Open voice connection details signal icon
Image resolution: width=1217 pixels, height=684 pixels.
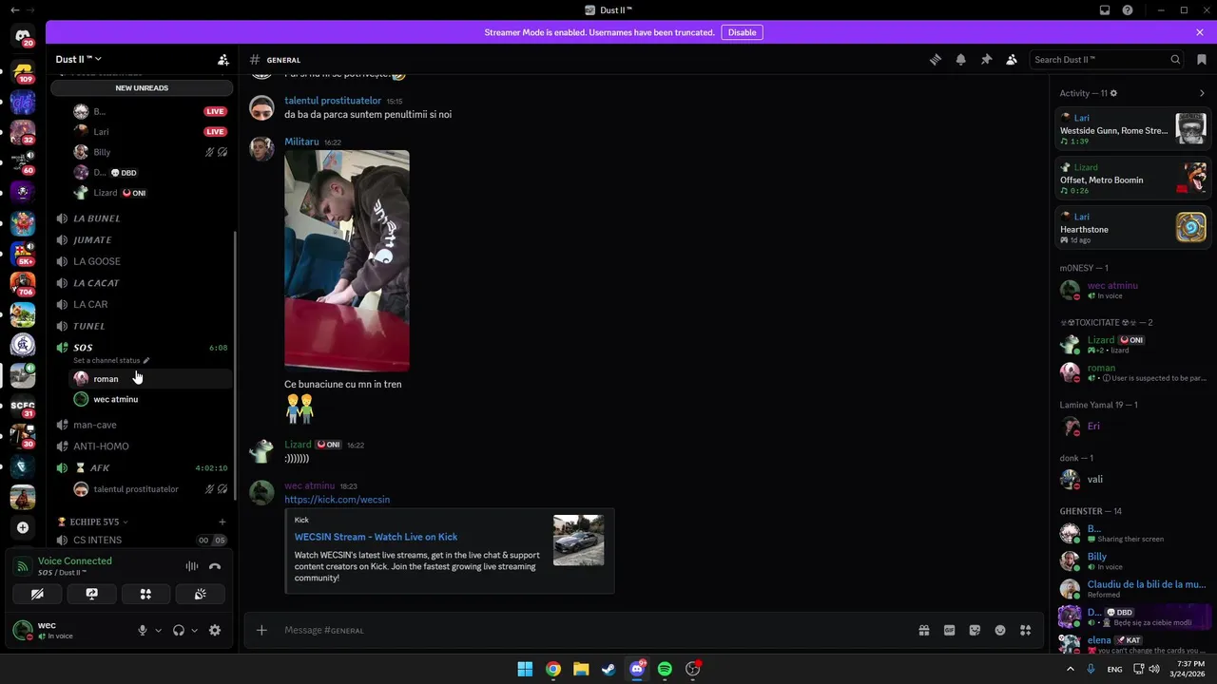click(x=22, y=566)
